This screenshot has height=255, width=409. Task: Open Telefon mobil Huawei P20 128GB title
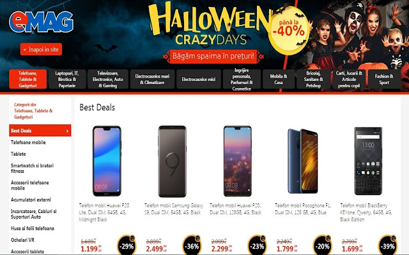coord(236,209)
